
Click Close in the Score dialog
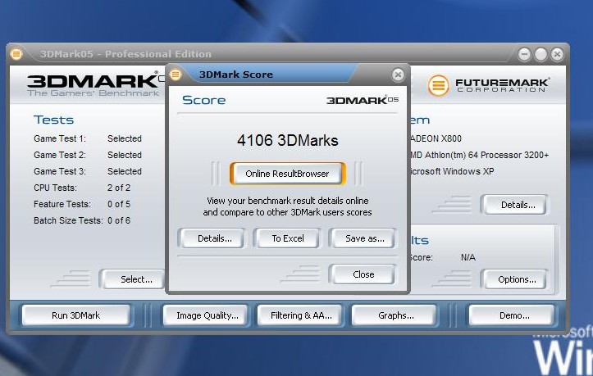(x=363, y=274)
